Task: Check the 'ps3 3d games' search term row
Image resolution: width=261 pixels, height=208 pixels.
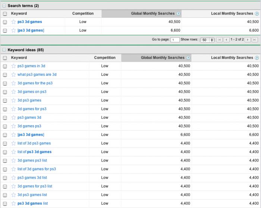Action: click(x=5, y=22)
